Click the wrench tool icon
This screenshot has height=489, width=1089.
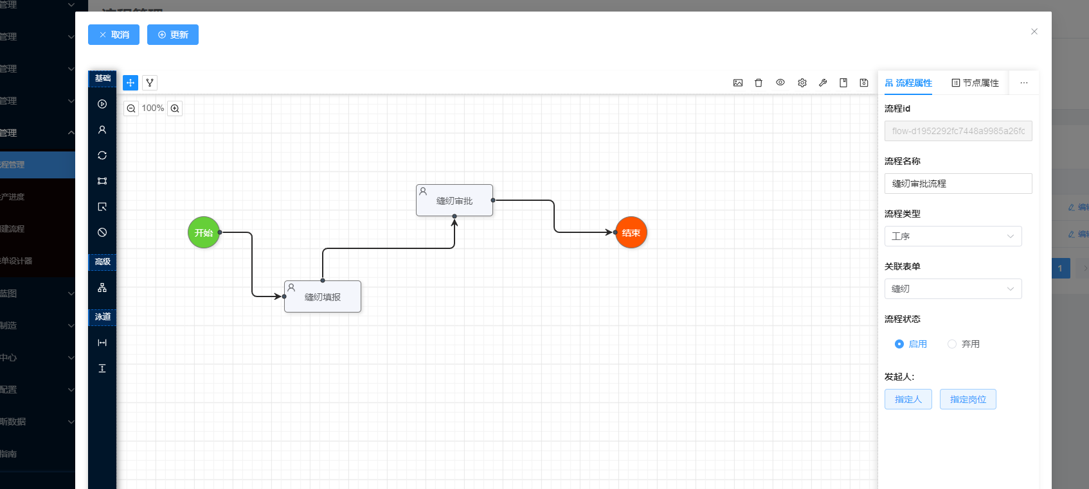[823, 83]
